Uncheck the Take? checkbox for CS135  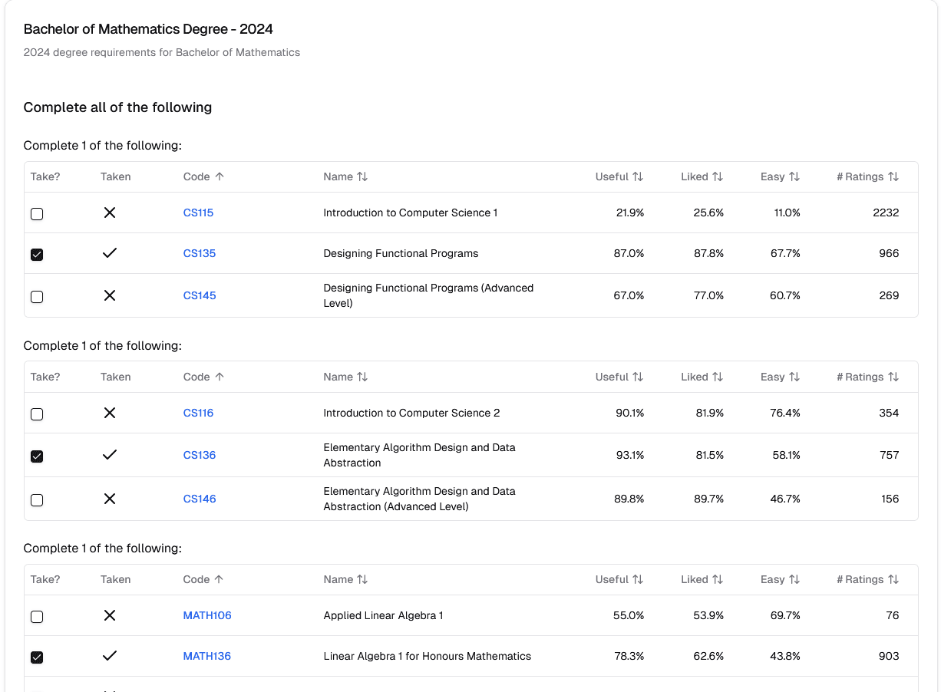[x=37, y=253]
